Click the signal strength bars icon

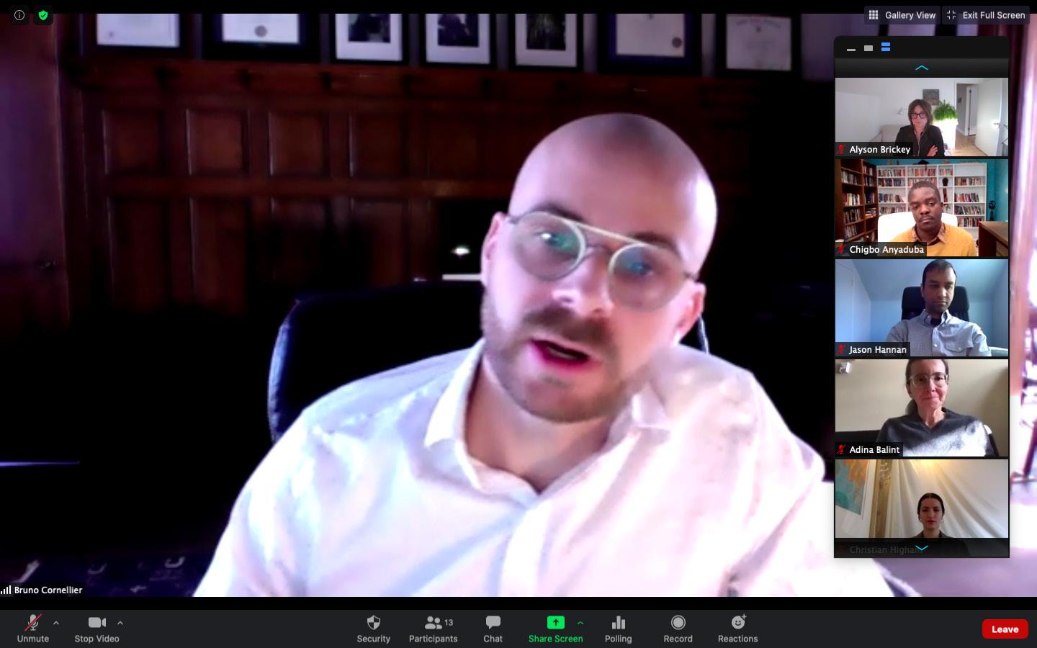pos(6,590)
